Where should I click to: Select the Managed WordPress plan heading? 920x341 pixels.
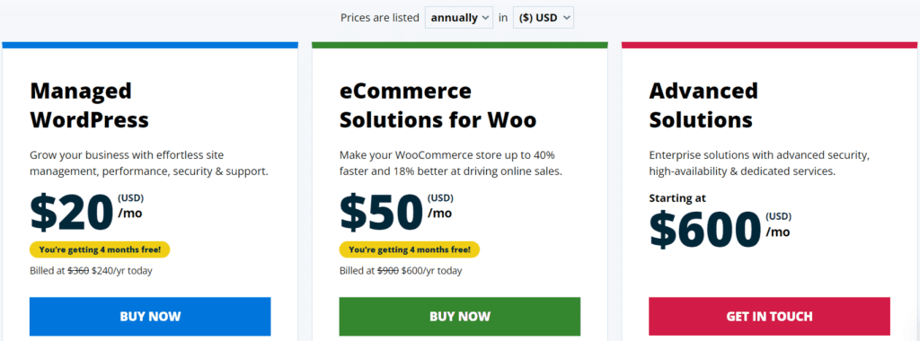tap(89, 106)
